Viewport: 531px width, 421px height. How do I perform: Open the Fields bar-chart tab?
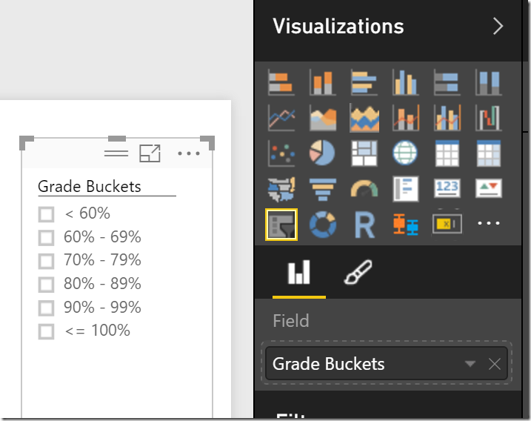coord(298,274)
